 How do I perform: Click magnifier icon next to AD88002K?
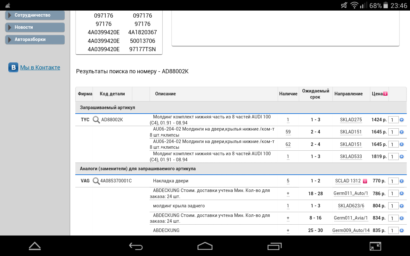(x=96, y=120)
